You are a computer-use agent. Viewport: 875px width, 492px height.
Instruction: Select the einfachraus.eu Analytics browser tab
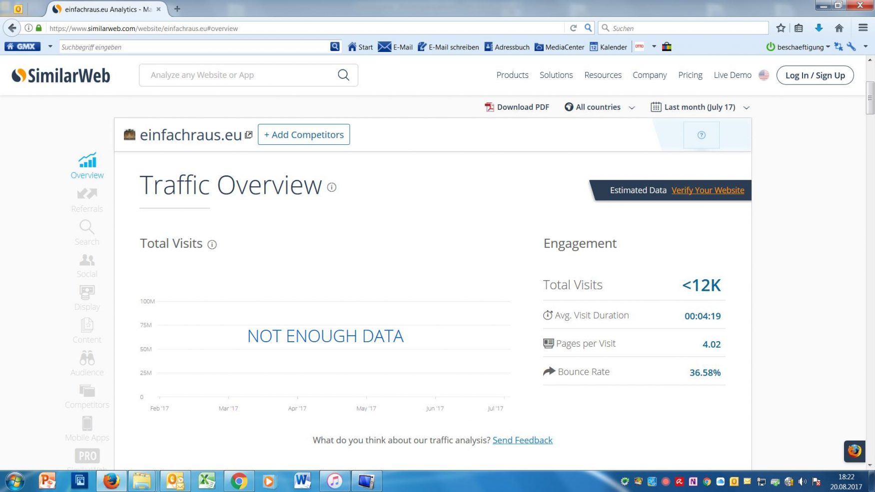(107, 9)
